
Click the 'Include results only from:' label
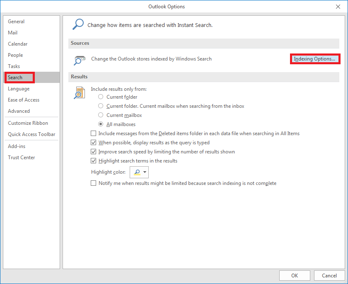click(x=119, y=89)
